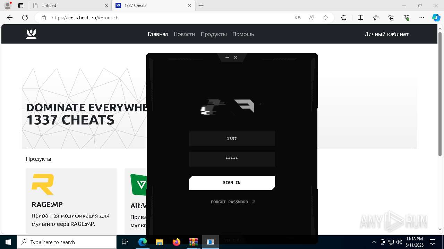Open the Copilot sidebar
444x249 pixels.
436,18
